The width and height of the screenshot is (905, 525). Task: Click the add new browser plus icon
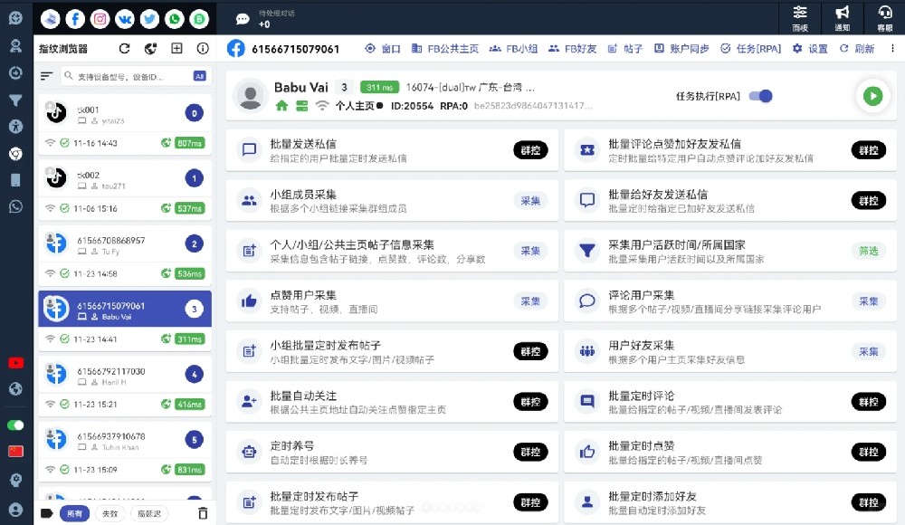tap(176, 49)
